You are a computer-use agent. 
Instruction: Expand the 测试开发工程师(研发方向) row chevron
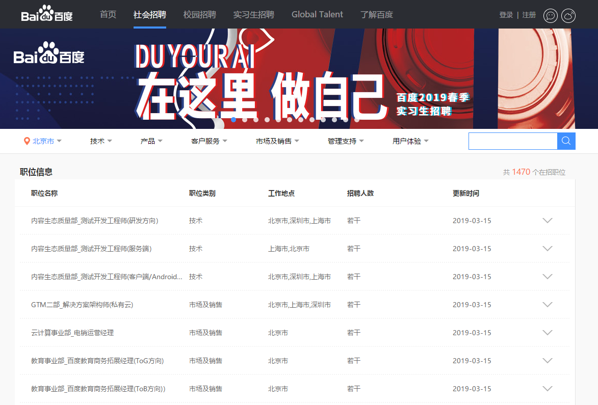point(548,221)
